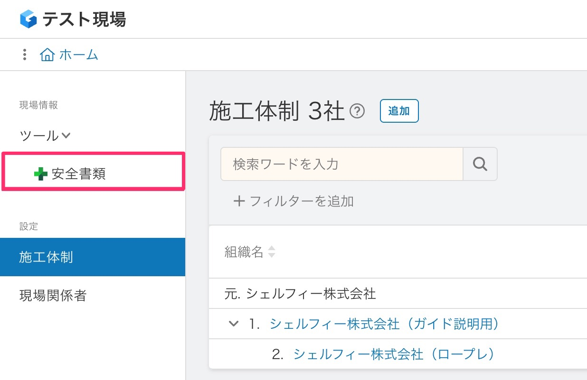The height and width of the screenshot is (380, 587).
Task: Open ホーム breadcrumb link
Action: click(x=79, y=55)
